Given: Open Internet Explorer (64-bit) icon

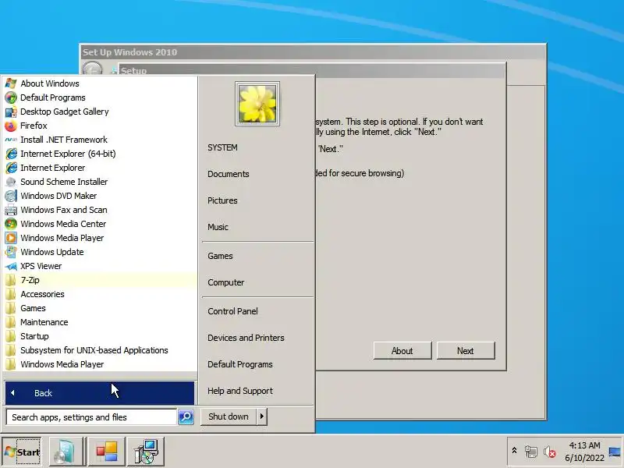Looking at the screenshot, I should 11,154.
